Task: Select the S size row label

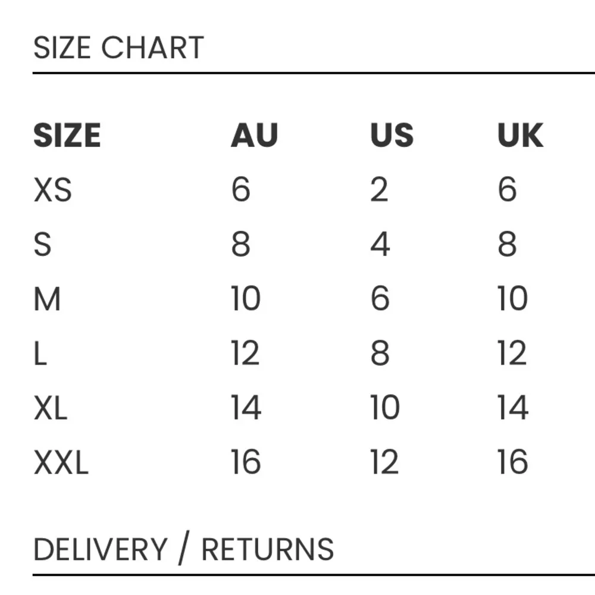Action: (42, 245)
